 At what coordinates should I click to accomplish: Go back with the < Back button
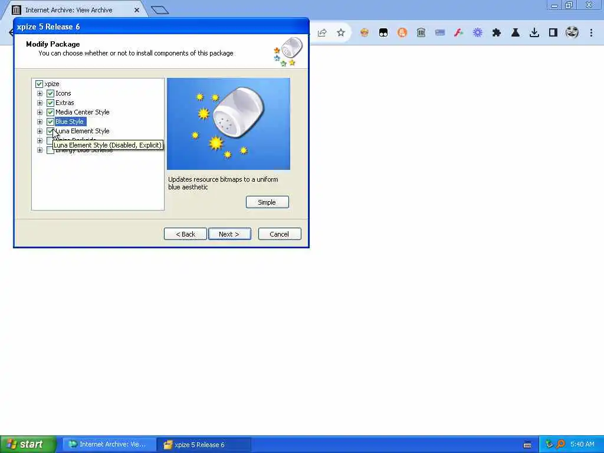(185, 234)
